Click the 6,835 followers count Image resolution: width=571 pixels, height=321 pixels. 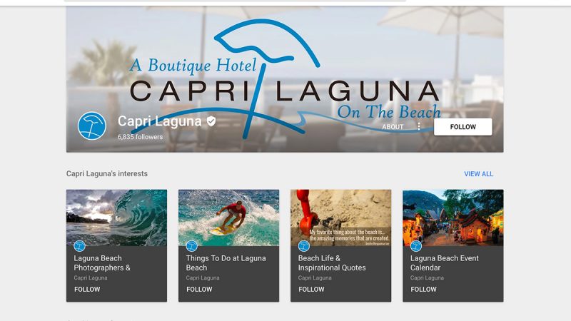140,137
